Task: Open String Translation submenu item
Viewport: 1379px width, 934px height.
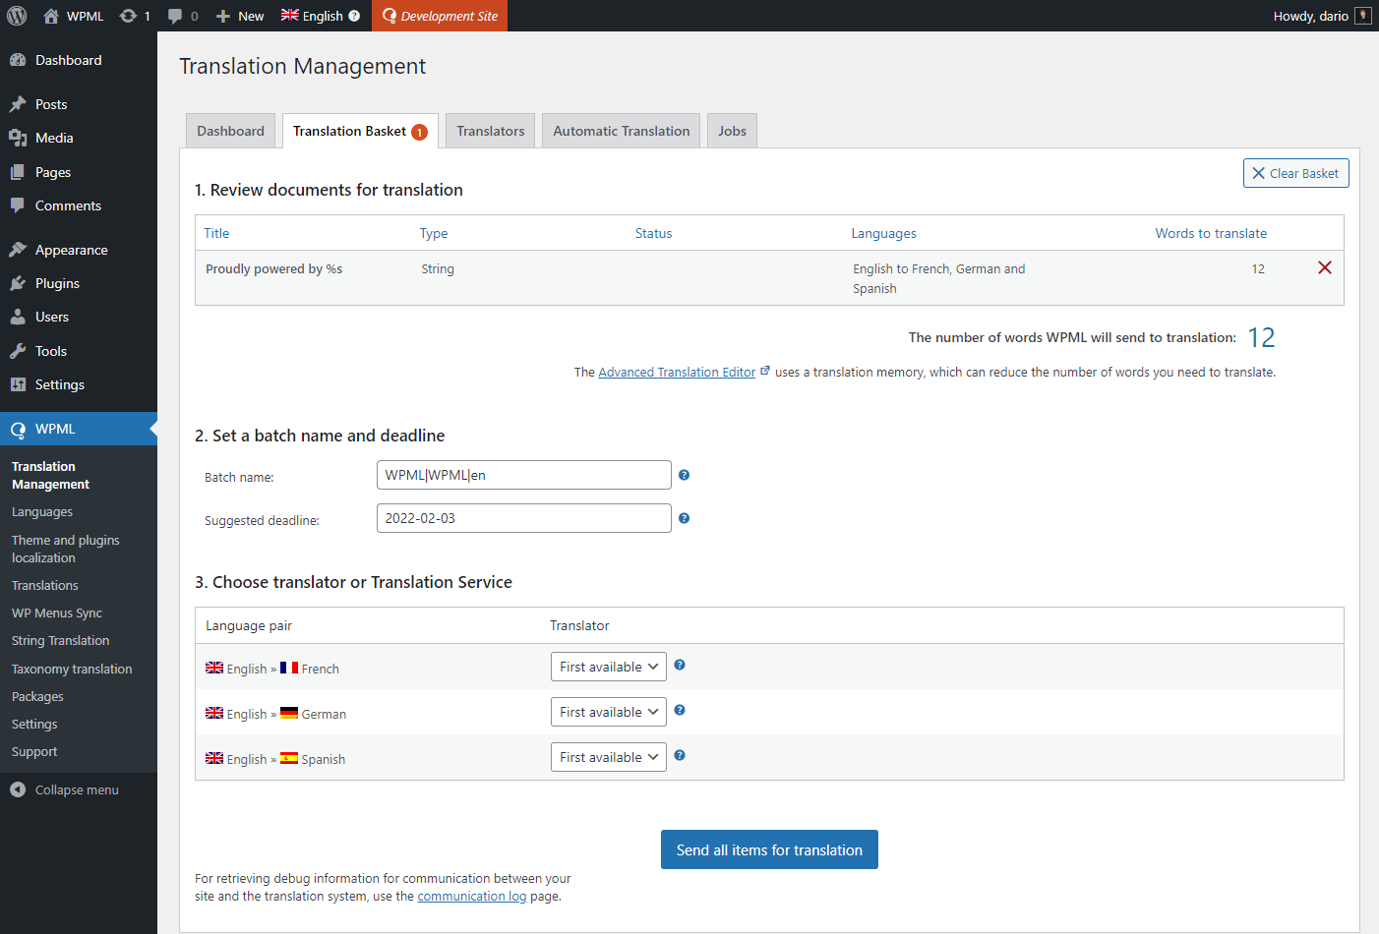Action: (x=61, y=640)
